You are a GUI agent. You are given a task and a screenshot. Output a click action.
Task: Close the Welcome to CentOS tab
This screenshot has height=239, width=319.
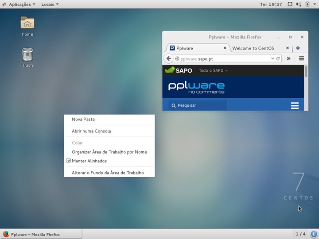point(288,48)
